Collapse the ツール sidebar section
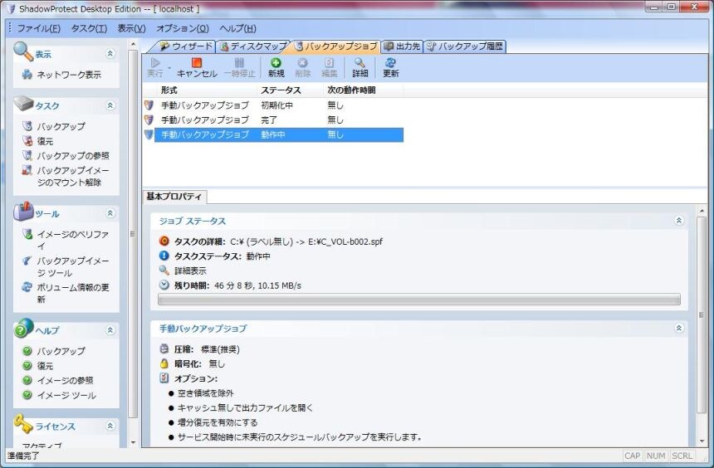The width and height of the screenshot is (714, 468). click(110, 213)
